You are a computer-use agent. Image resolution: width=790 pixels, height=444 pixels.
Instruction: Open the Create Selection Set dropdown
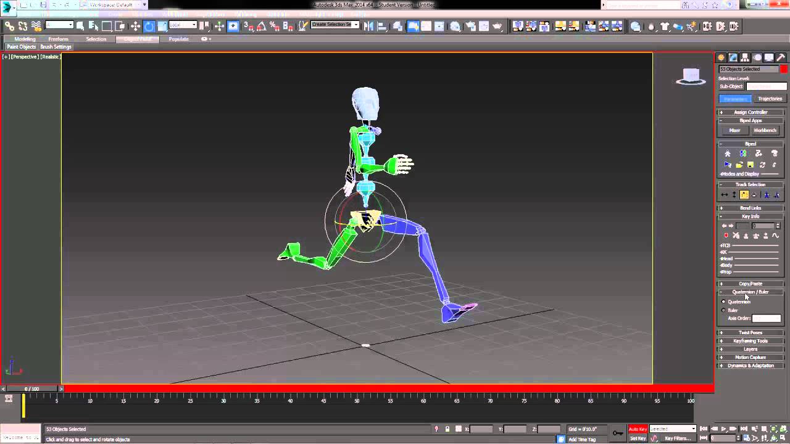pyautogui.click(x=335, y=25)
